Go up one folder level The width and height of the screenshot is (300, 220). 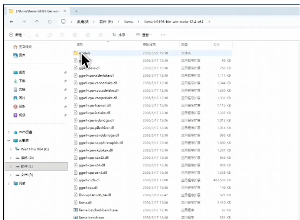pyautogui.click(x=37, y=22)
